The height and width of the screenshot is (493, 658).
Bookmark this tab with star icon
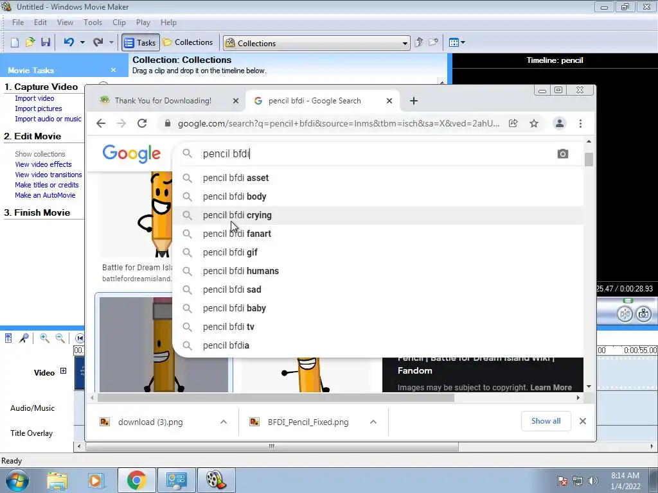click(534, 123)
